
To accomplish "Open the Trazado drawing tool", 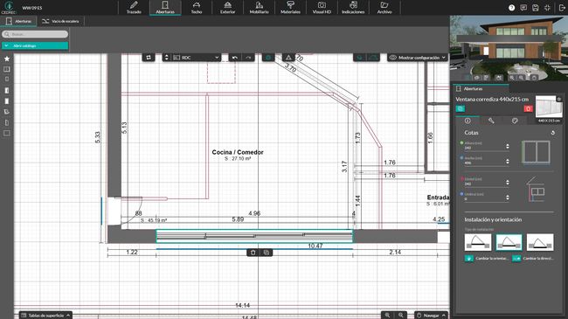I will click(x=134, y=8).
